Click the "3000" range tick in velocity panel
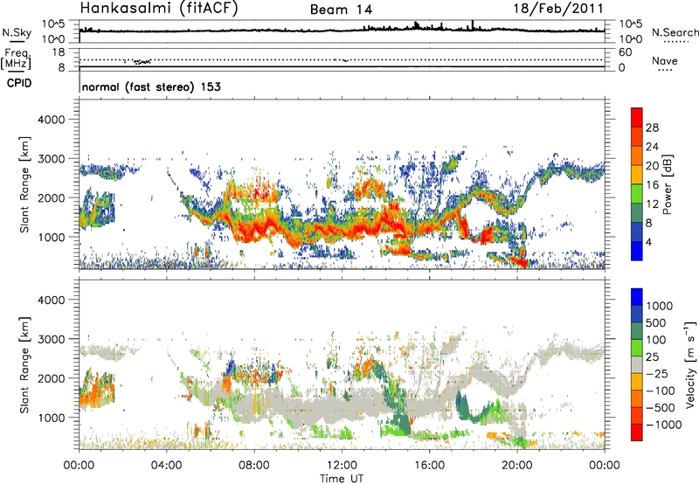 (x=52, y=339)
